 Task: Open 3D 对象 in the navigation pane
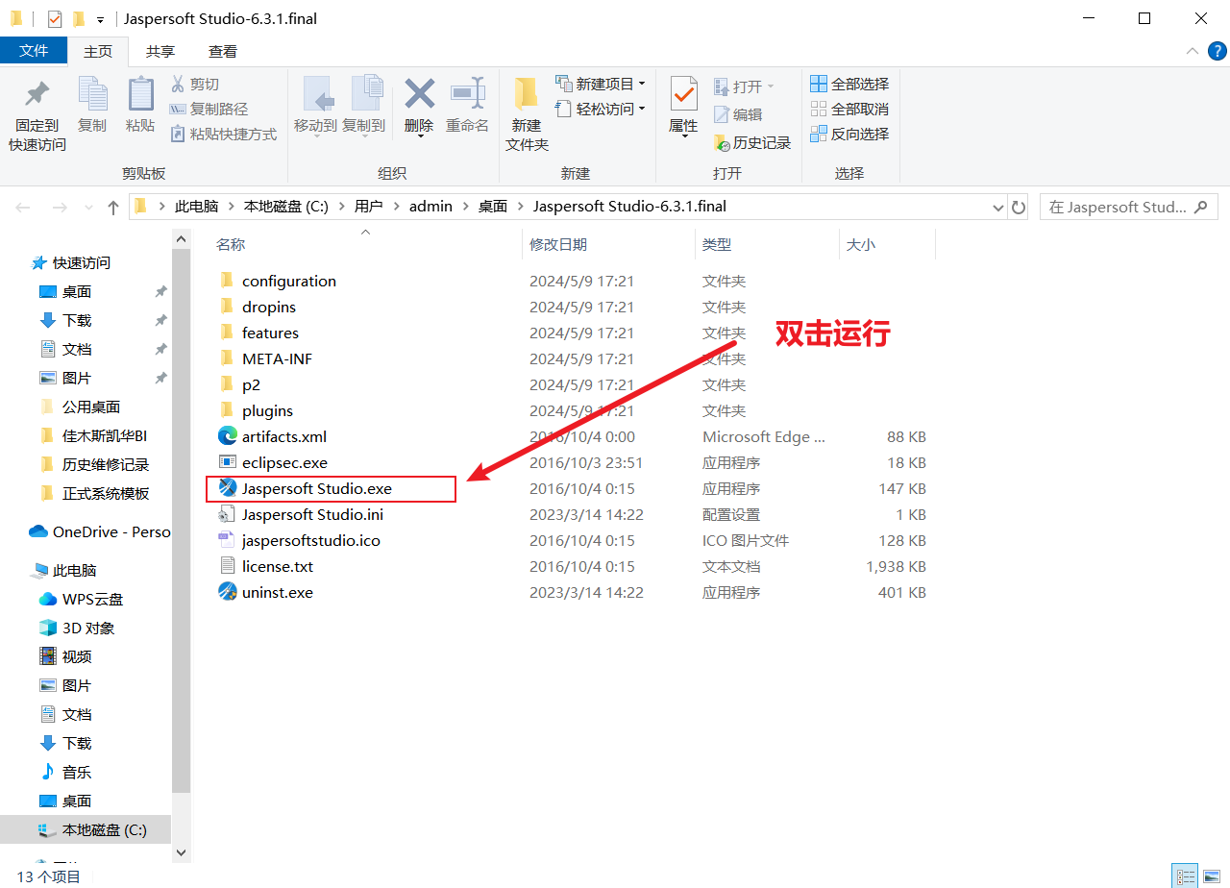pos(88,628)
